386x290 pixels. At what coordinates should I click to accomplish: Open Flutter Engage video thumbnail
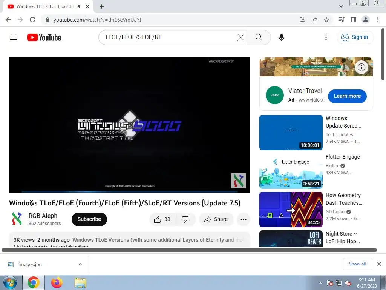tap(291, 171)
